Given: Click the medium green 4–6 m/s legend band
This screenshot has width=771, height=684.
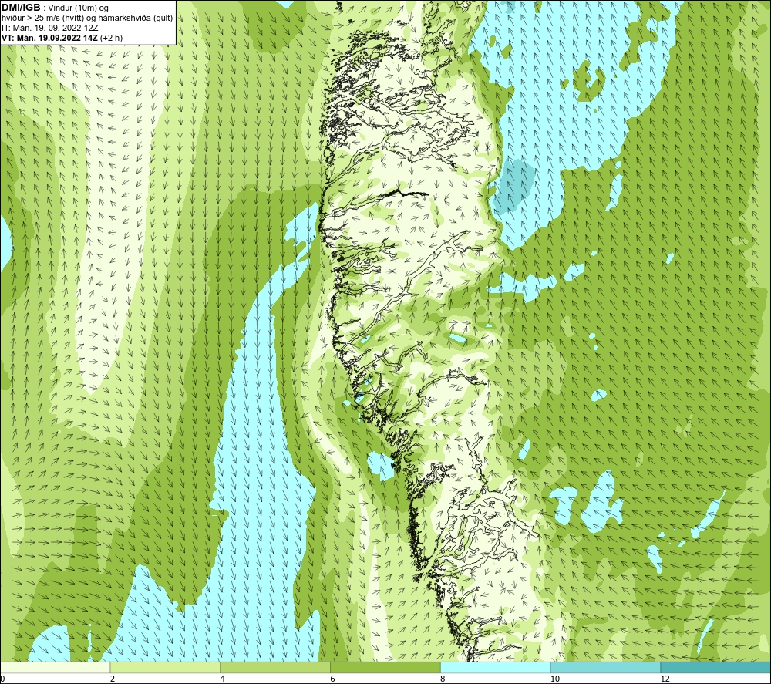Looking at the screenshot, I should click(275, 667).
